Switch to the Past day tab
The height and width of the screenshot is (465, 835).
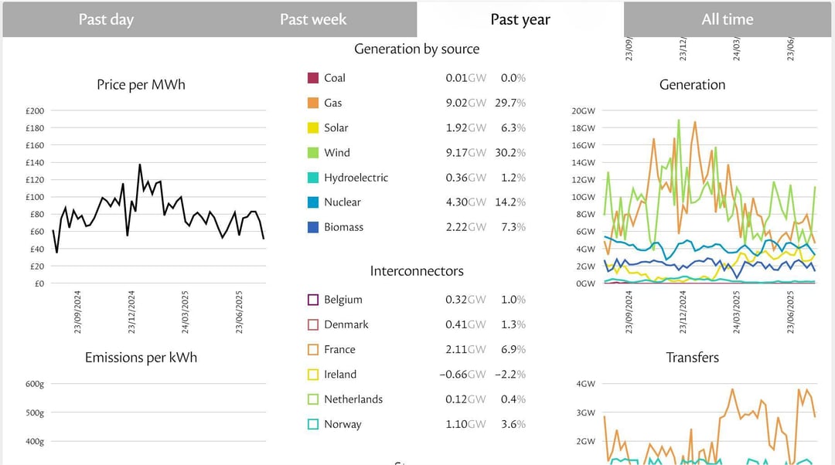106,19
